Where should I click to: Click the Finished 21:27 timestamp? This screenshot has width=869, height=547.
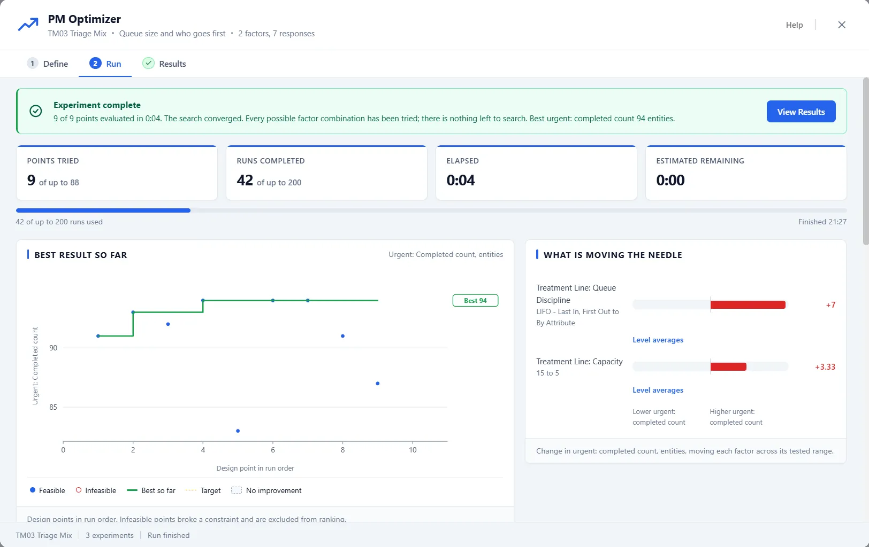pyautogui.click(x=822, y=222)
